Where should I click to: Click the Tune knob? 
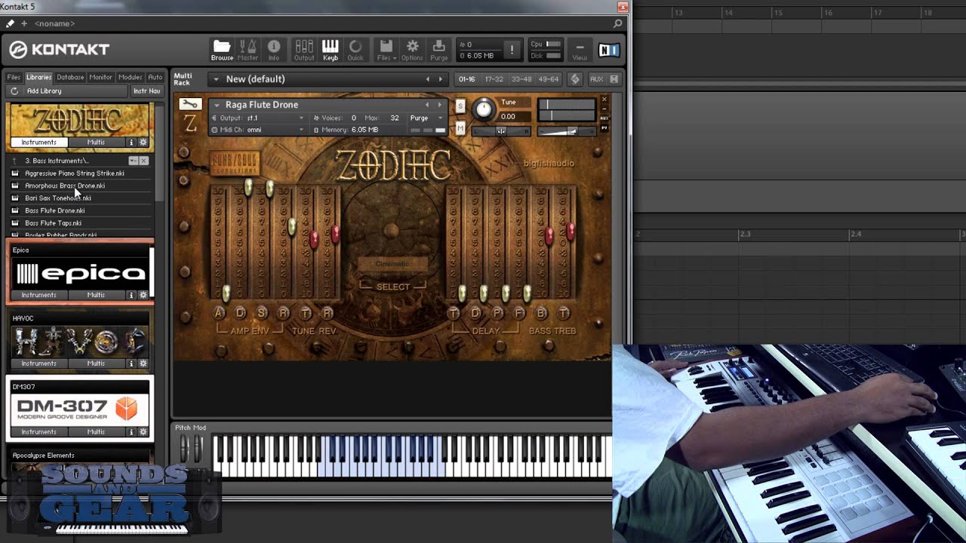(484, 110)
